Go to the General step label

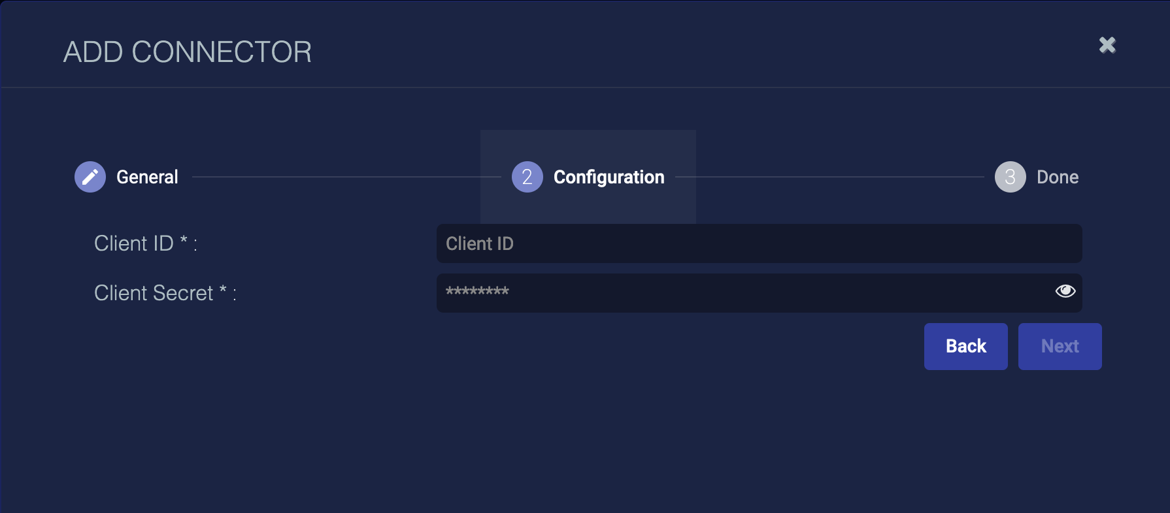(x=147, y=177)
